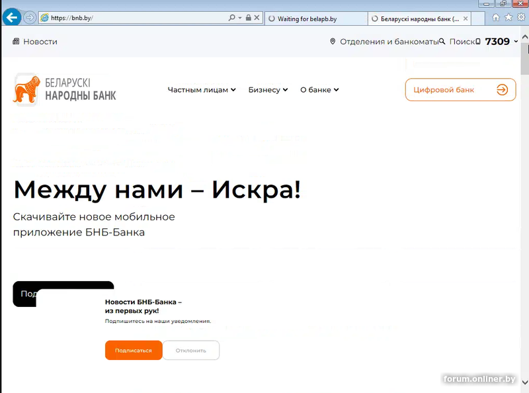The width and height of the screenshot is (529, 393).
Task: Expand the О банке menu
Action: (x=319, y=90)
